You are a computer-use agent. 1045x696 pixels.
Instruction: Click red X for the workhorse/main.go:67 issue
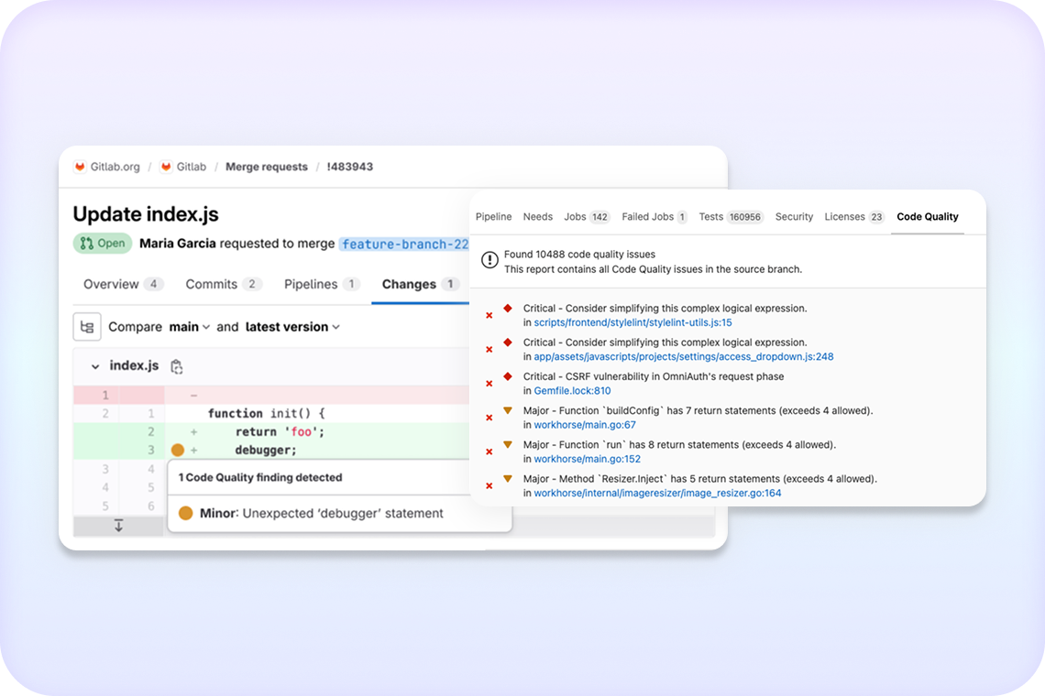tap(489, 418)
